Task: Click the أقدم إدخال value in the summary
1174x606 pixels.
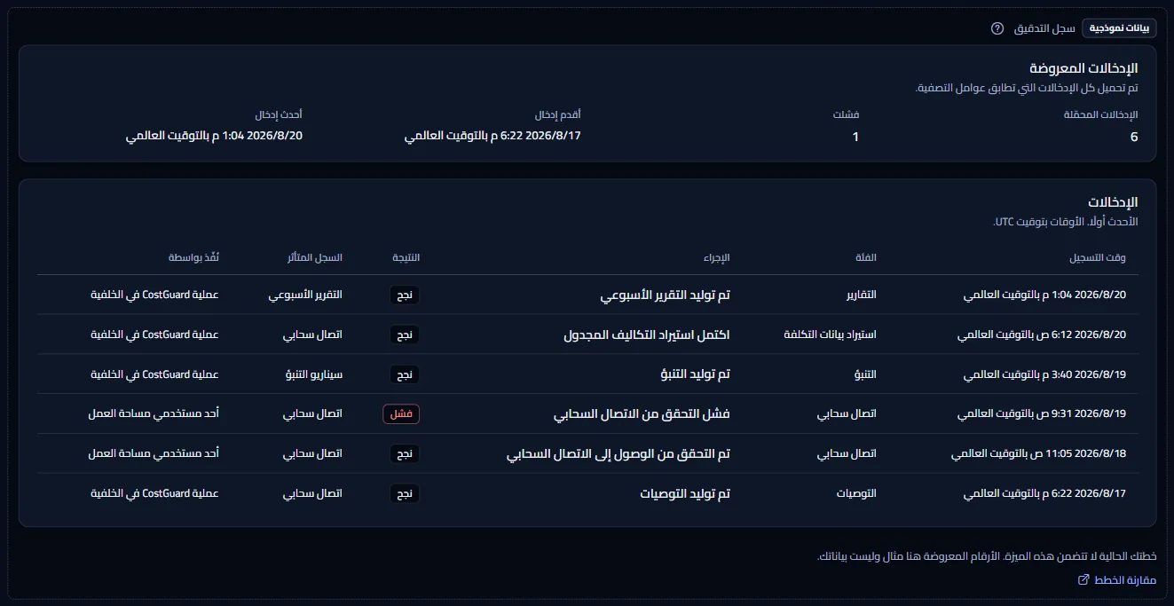Action: (x=492, y=136)
